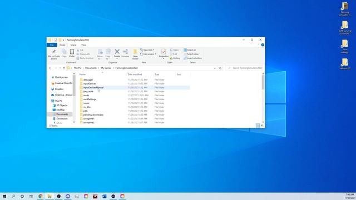The image size is (356, 200).
Task: Click the Copy to icon
Action: coord(108,54)
